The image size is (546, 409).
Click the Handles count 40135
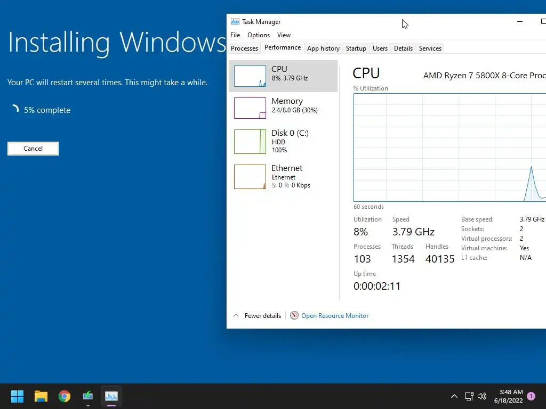(x=440, y=259)
